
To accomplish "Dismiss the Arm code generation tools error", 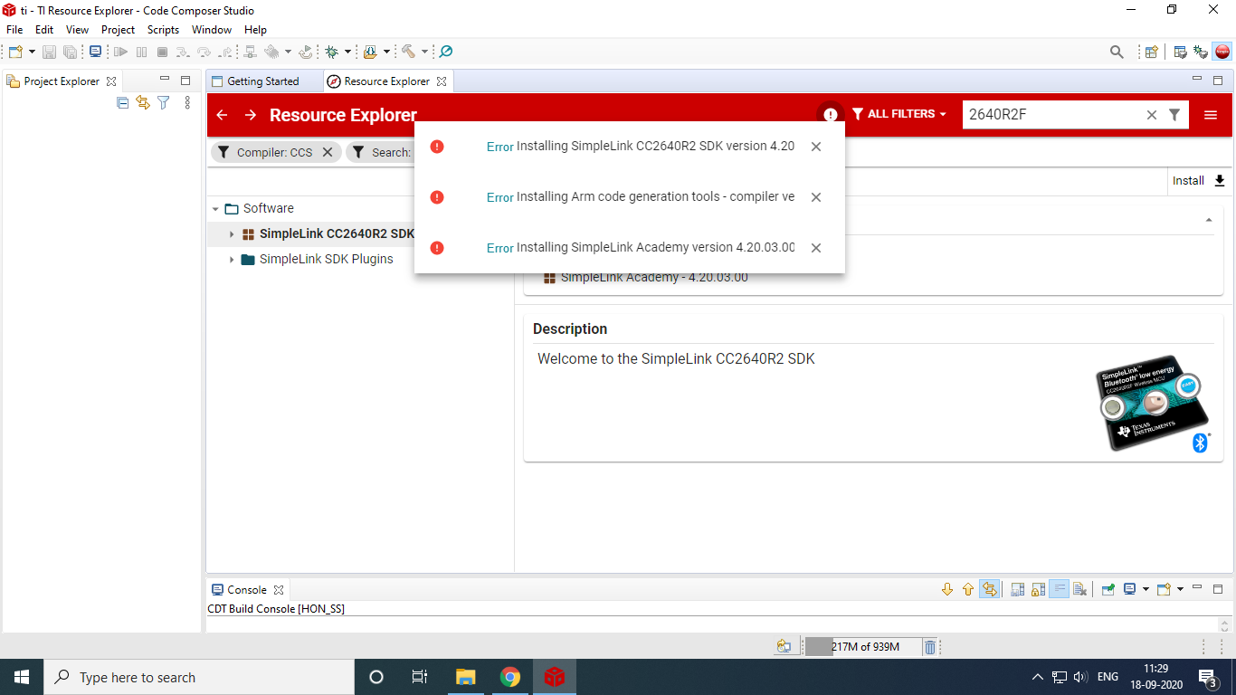I will pyautogui.click(x=816, y=197).
